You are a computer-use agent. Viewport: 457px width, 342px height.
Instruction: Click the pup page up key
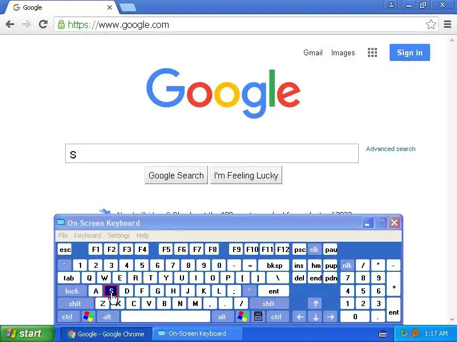click(331, 265)
